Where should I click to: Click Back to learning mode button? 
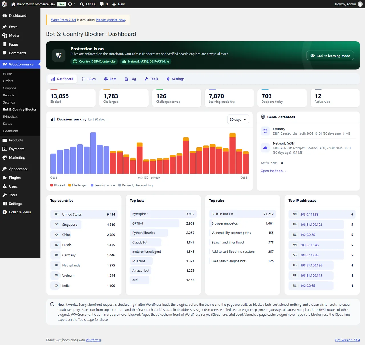click(330, 56)
